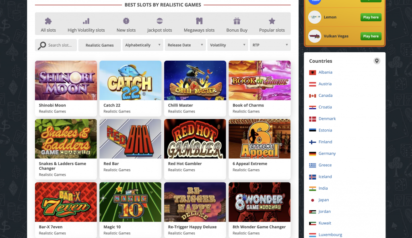Click the search magnifier icon
This screenshot has height=238, width=412.
coord(42,45)
